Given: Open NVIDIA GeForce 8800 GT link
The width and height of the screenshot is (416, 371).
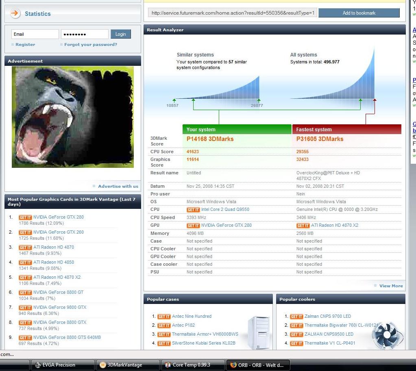Looking at the screenshot, I should (59, 292).
